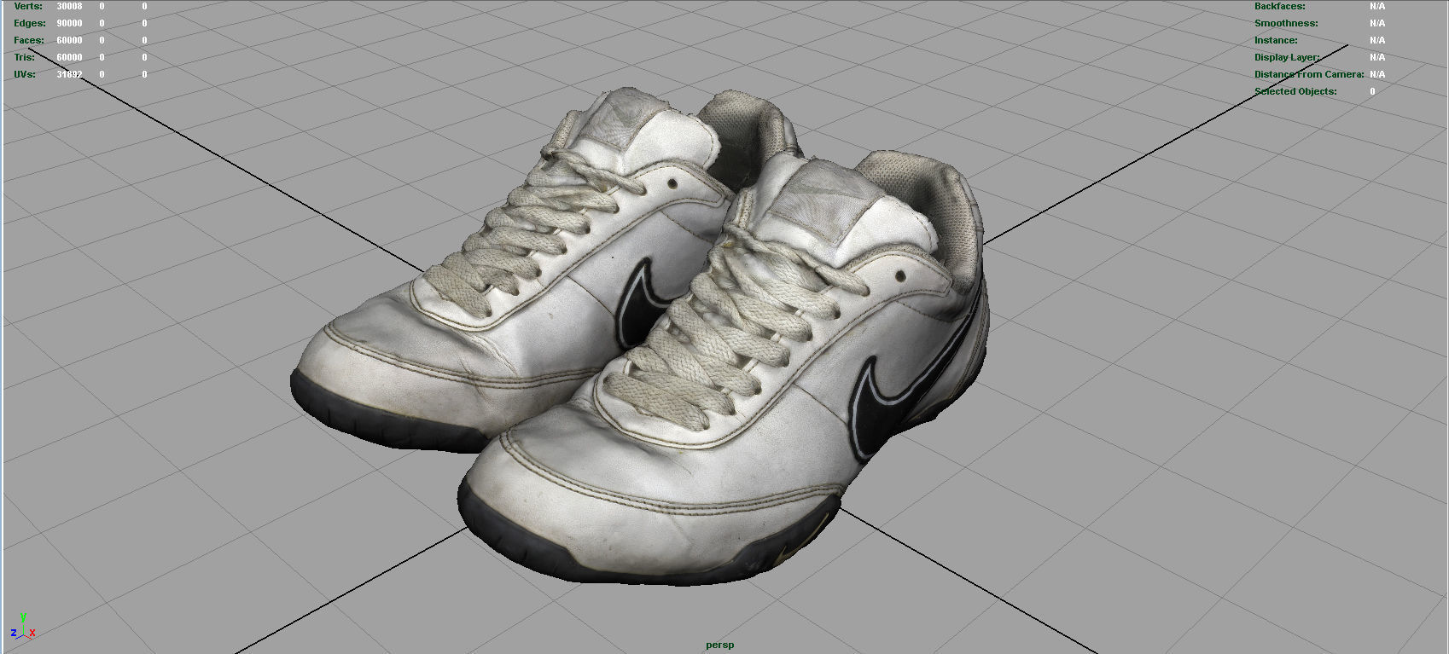The height and width of the screenshot is (654, 1449).
Task: Click the 60000 value beside Tris
Action: coord(69,57)
